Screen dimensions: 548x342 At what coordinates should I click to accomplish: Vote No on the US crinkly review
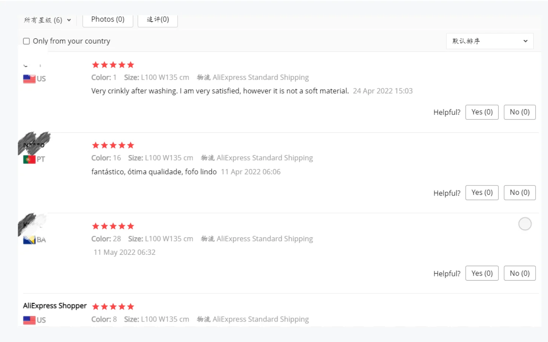coord(519,112)
